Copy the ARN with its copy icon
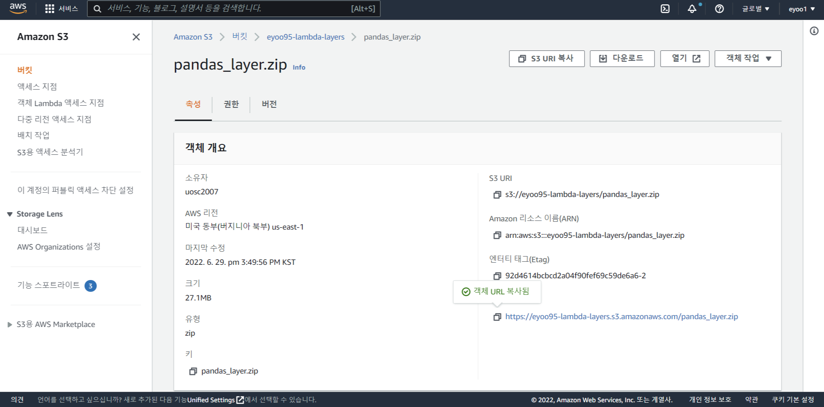 coord(497,235)
